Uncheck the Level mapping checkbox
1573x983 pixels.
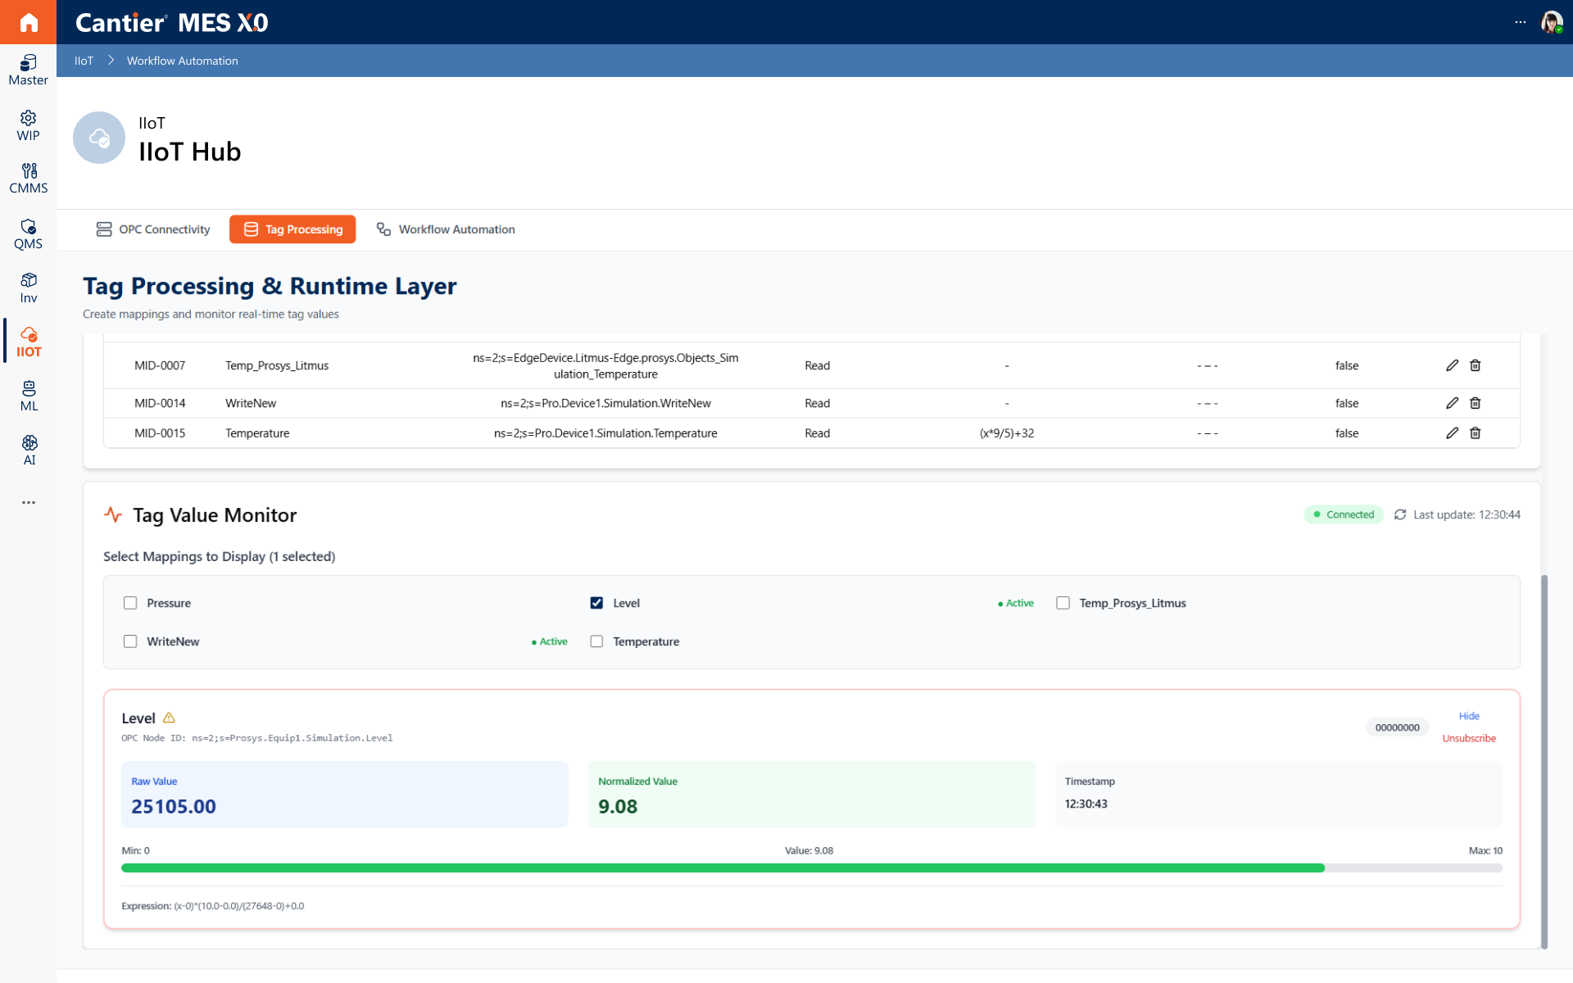596,603
